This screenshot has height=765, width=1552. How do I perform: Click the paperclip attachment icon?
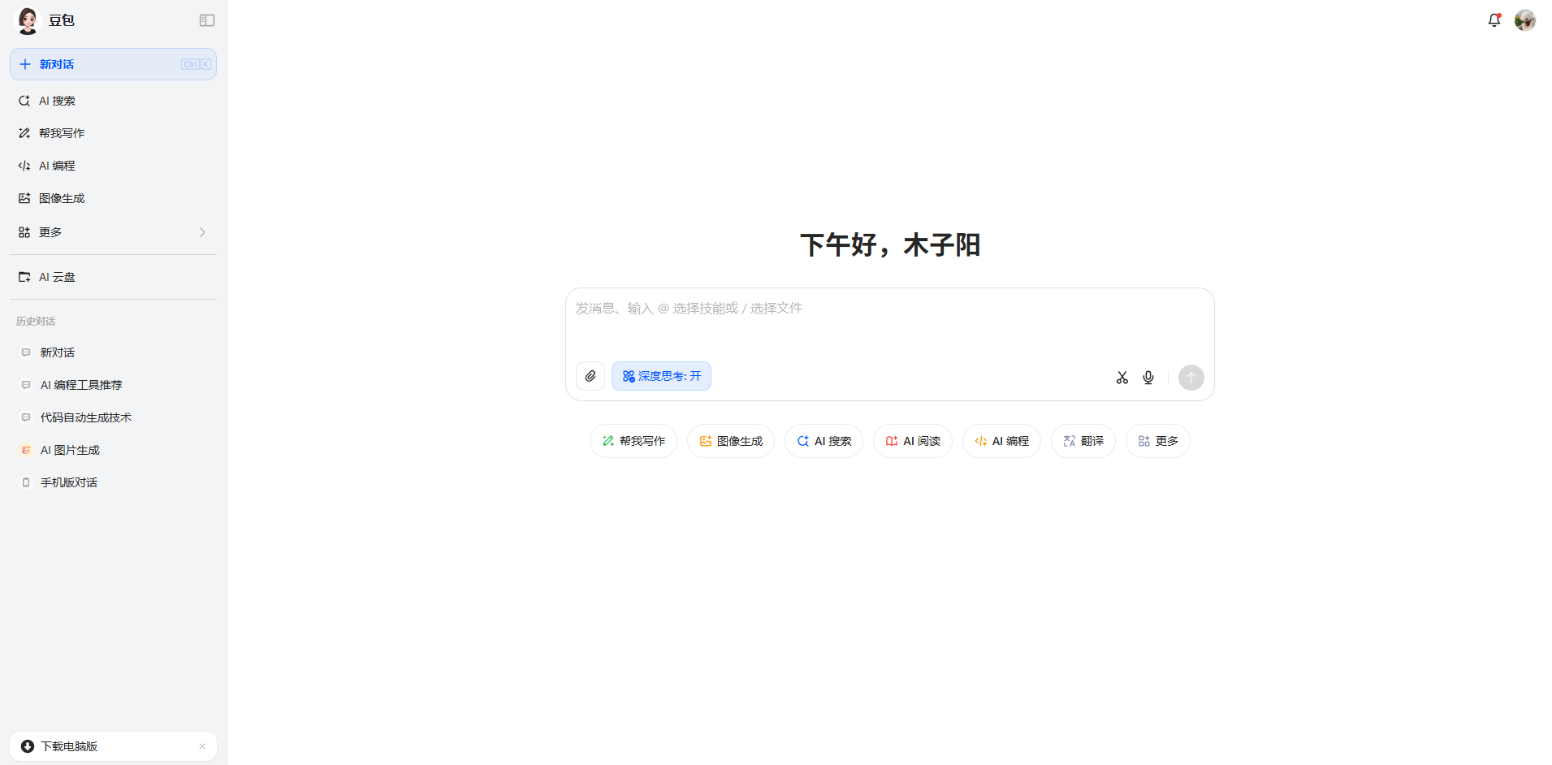(590, 376)
